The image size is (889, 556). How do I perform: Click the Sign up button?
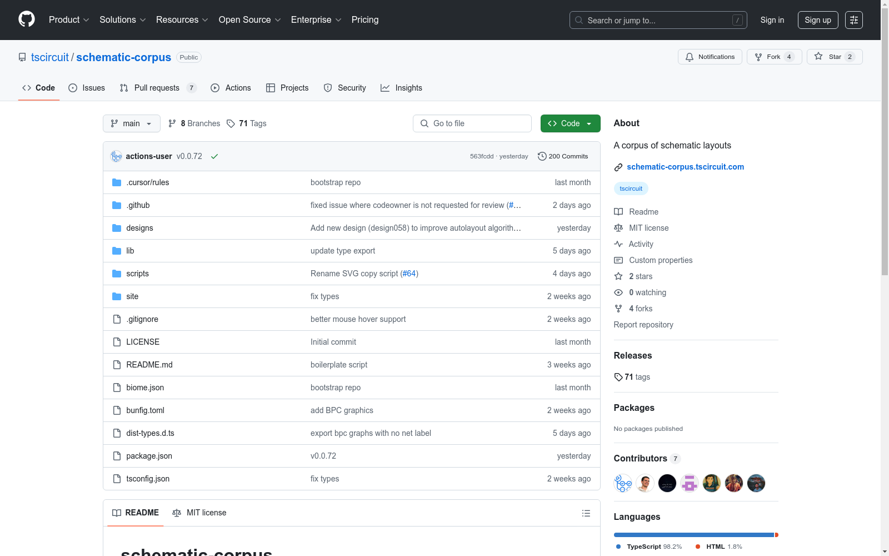click(818, 20)
